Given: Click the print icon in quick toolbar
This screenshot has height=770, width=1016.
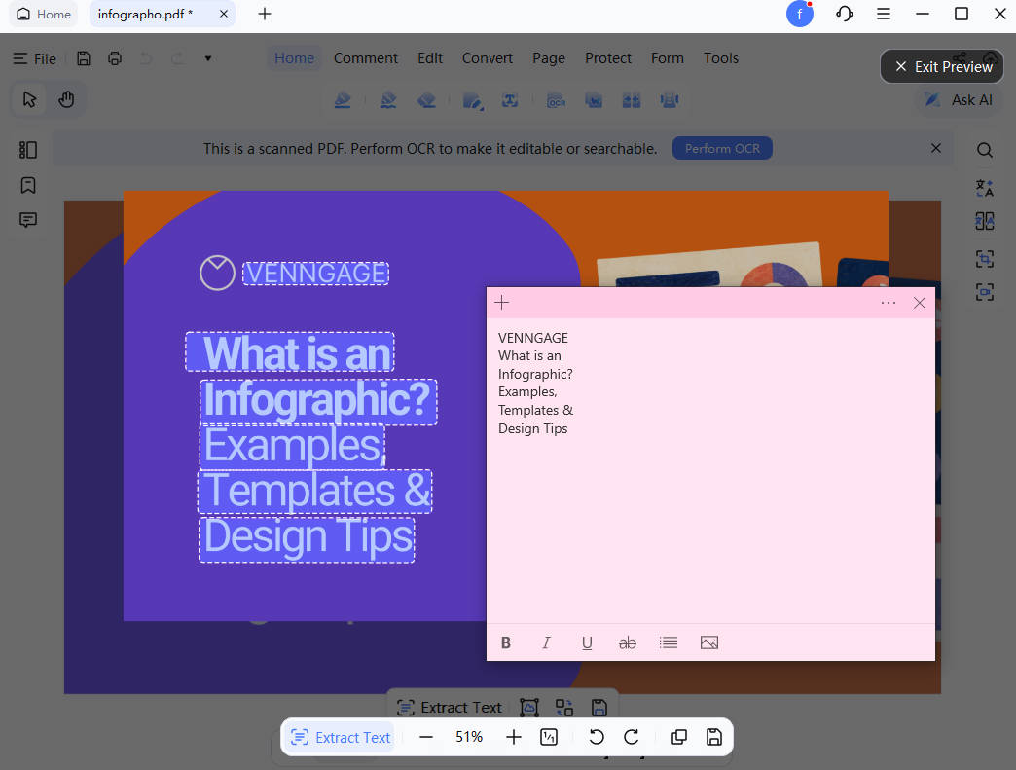Looking at the screenshot, I should click(115, 58).
